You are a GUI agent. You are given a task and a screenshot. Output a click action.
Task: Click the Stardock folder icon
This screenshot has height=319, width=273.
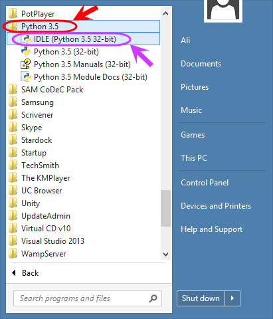pyautogui.click(x=13, y=140)
